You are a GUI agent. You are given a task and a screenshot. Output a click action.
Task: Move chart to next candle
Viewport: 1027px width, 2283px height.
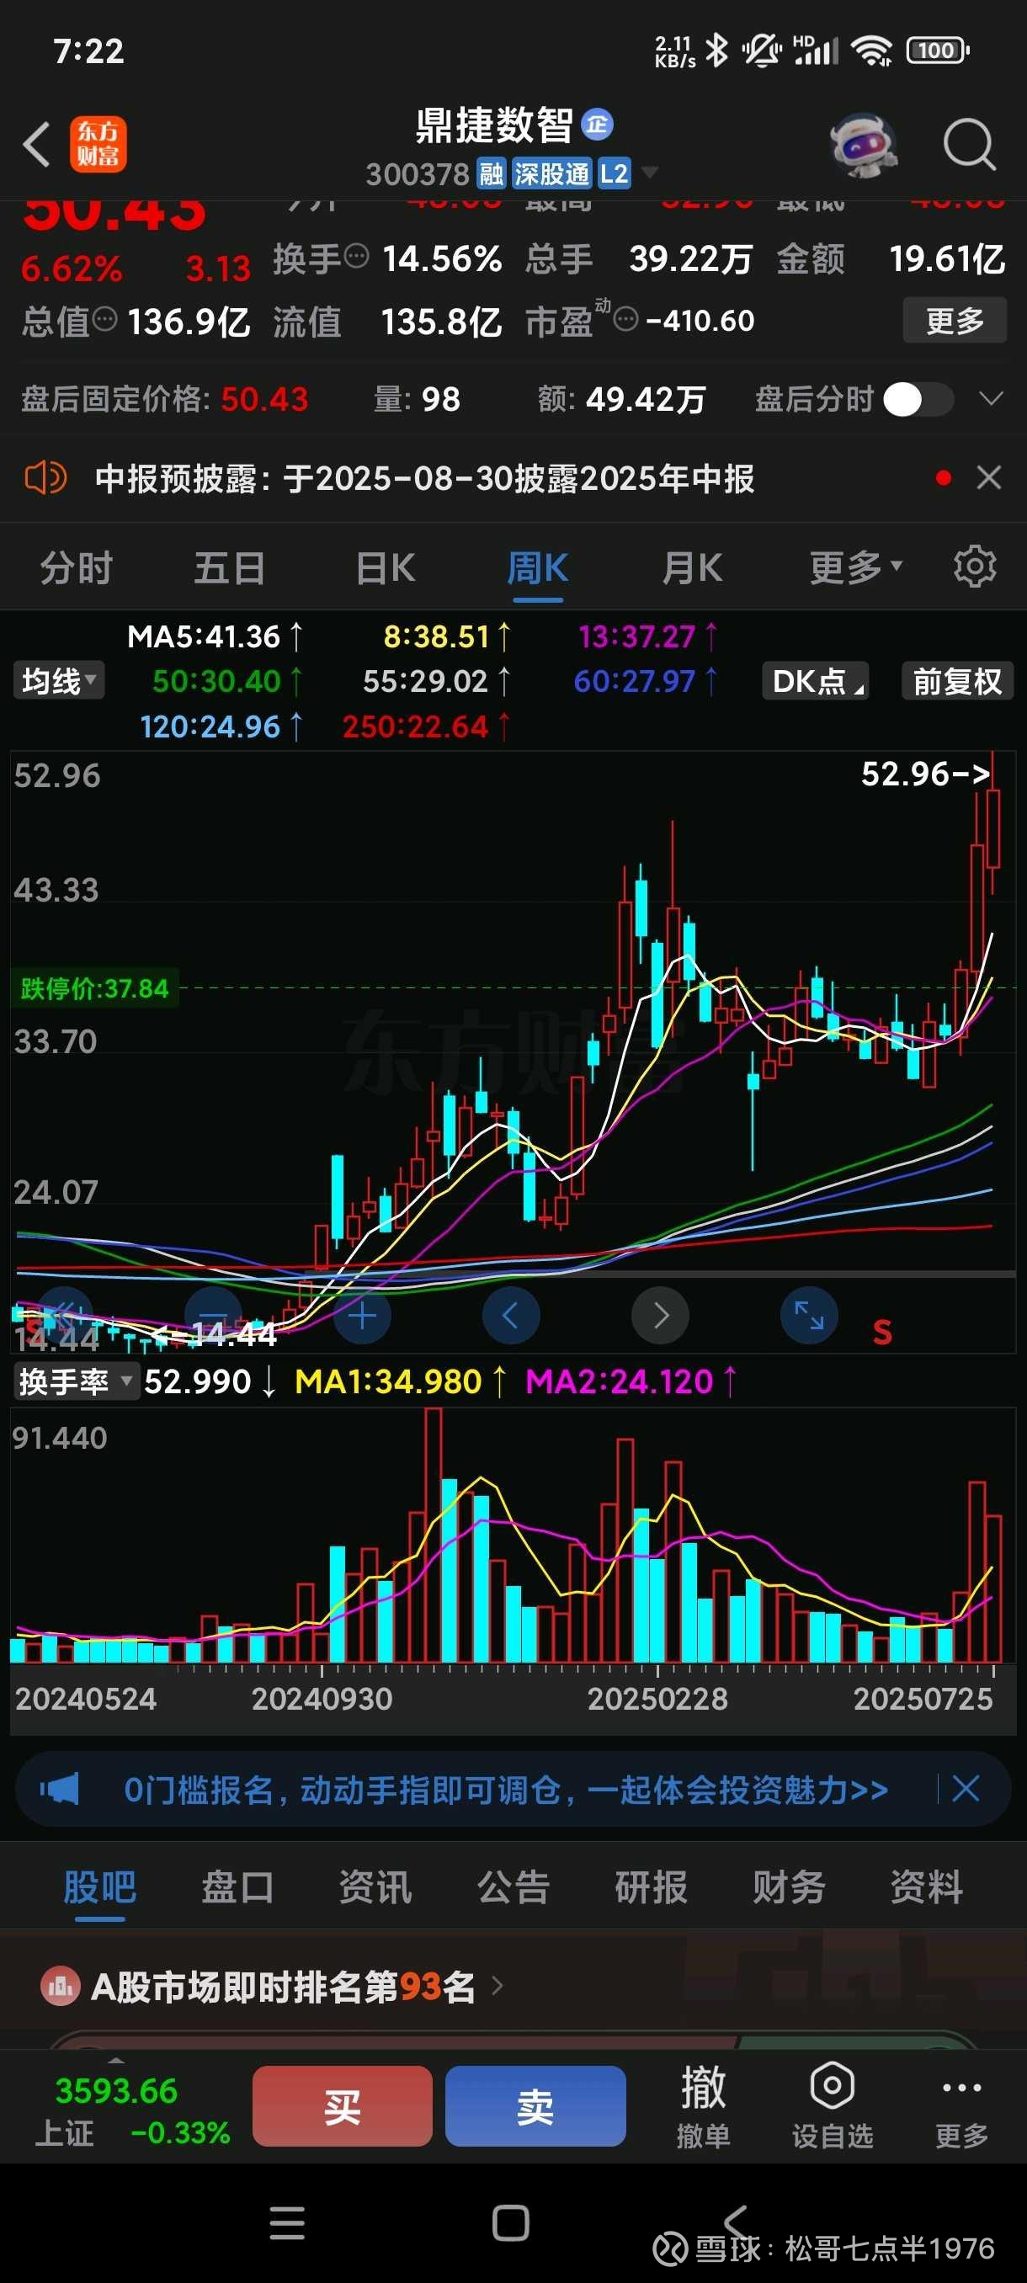pos(660,1316)
